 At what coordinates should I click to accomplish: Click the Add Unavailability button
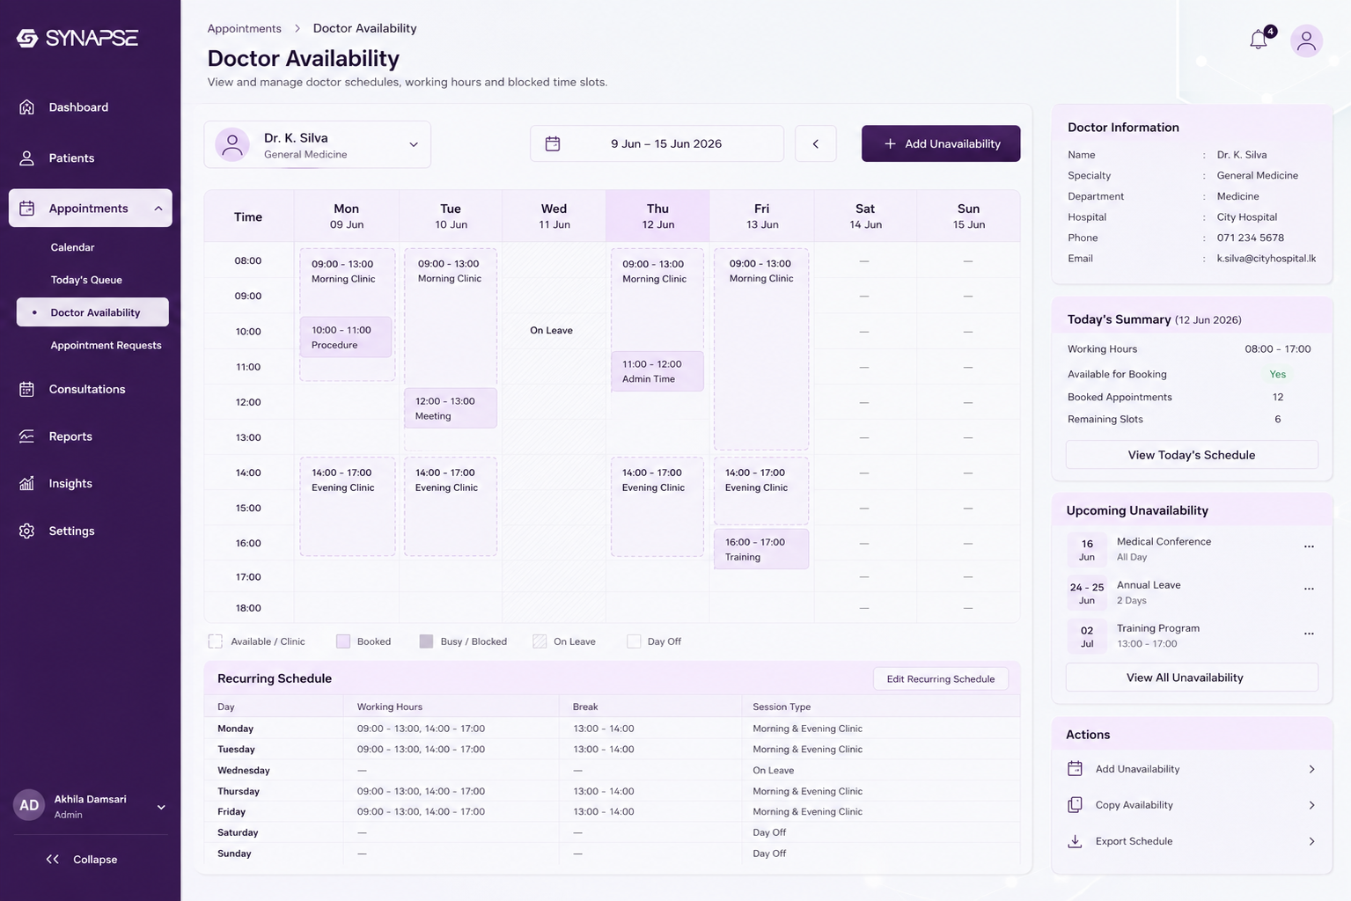pyautogui.click(x=941, y=143)
